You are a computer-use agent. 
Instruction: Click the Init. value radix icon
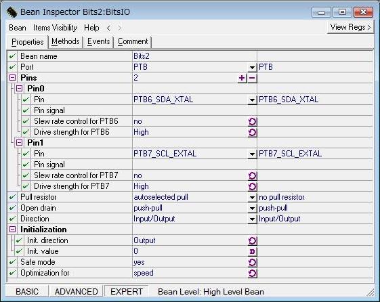[x=252, y=251]
